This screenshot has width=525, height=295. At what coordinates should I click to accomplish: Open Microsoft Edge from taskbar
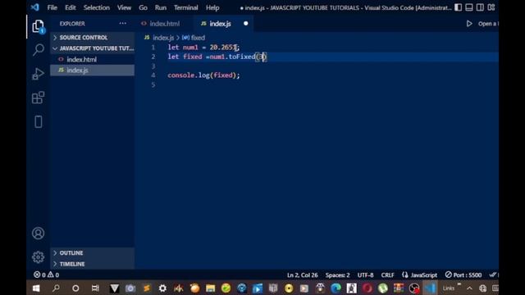(336, 288)
